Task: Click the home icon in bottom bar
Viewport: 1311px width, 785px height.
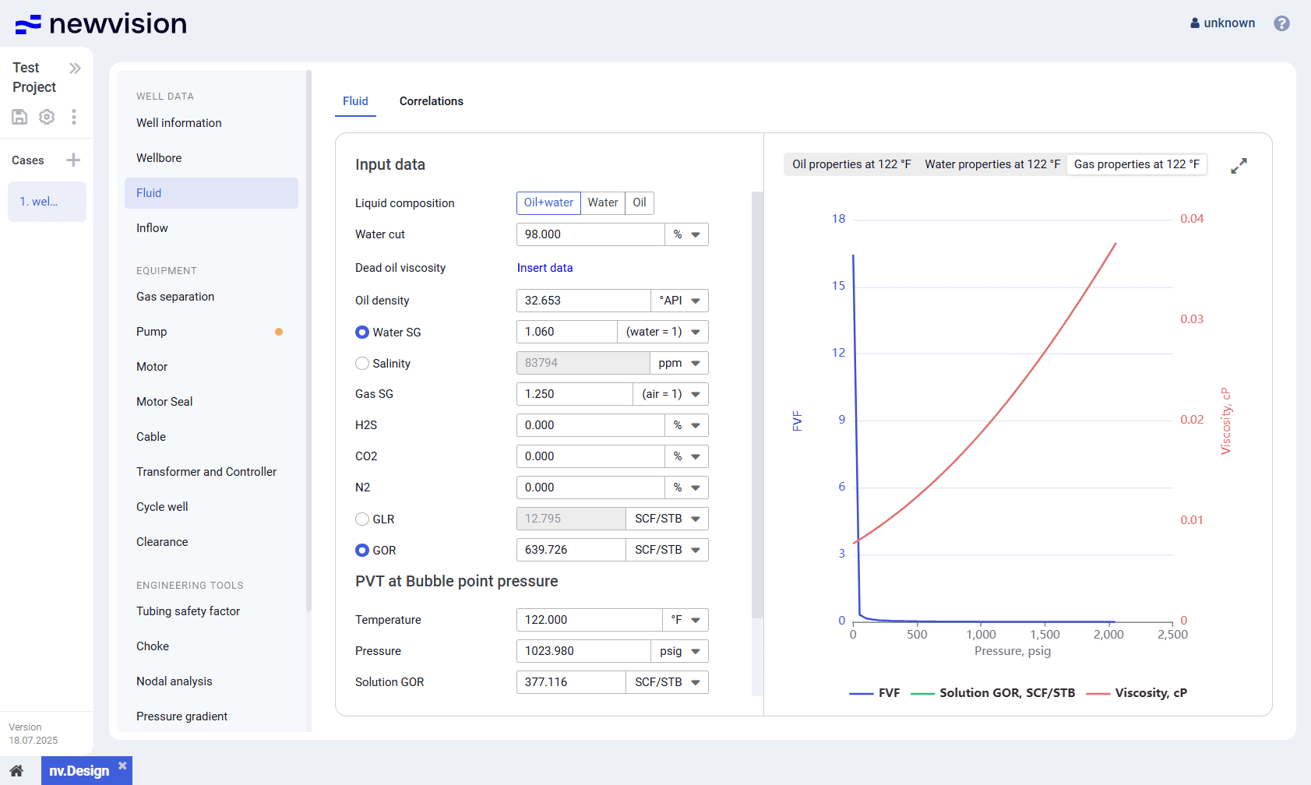Action: (x=16, y=771)
